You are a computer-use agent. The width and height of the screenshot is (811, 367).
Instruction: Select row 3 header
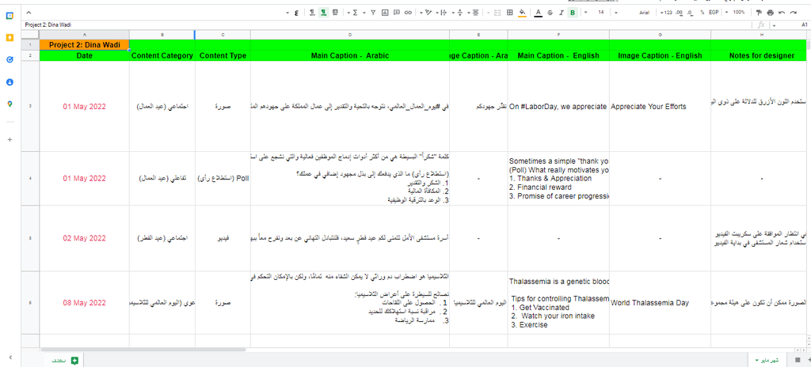pos(30,106)
